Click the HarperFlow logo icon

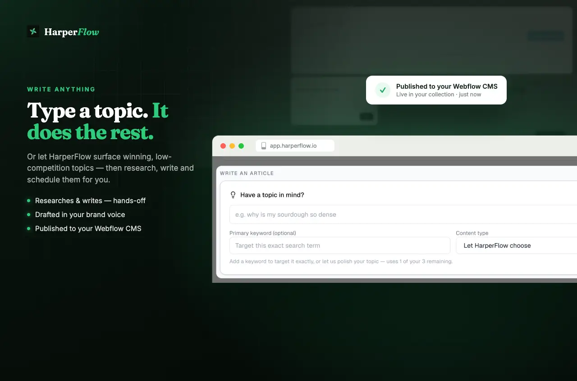point(33,31)
